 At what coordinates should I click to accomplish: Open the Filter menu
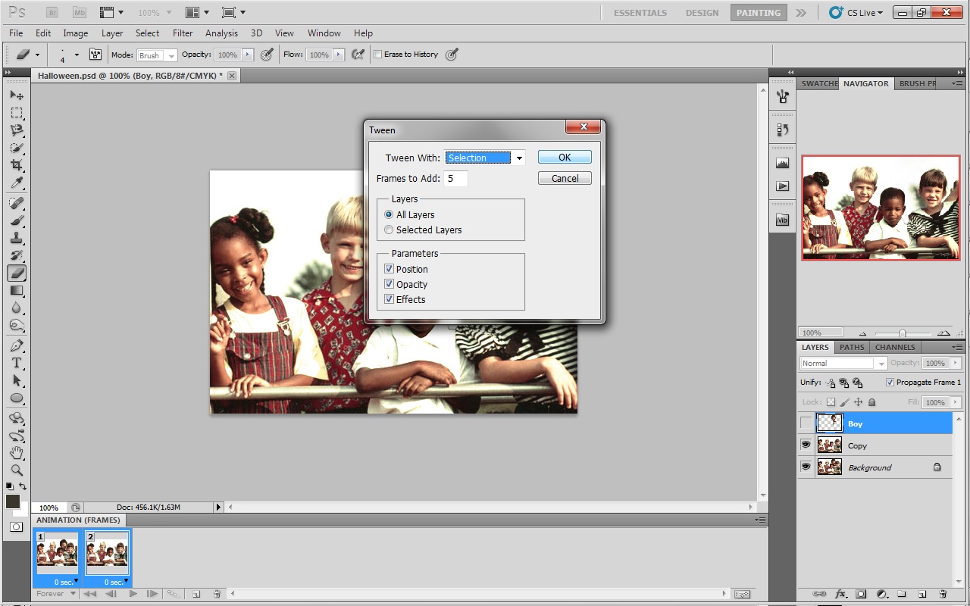click(183, 33)
